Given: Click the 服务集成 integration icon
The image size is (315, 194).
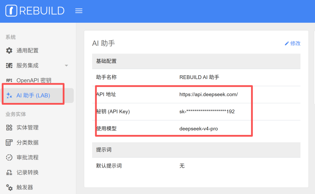Looking at the screenshot, I should coord(9,65).
